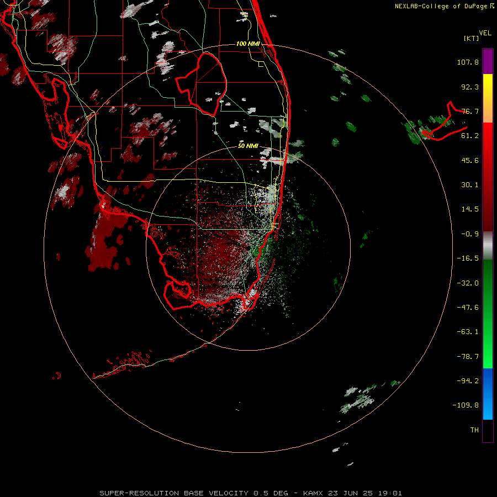Click the 45.6 legend value

[x=470, y=160]
